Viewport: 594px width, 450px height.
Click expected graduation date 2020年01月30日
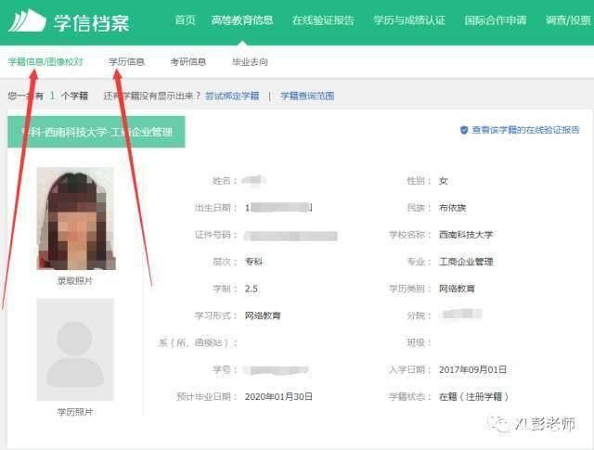(278, 396)
